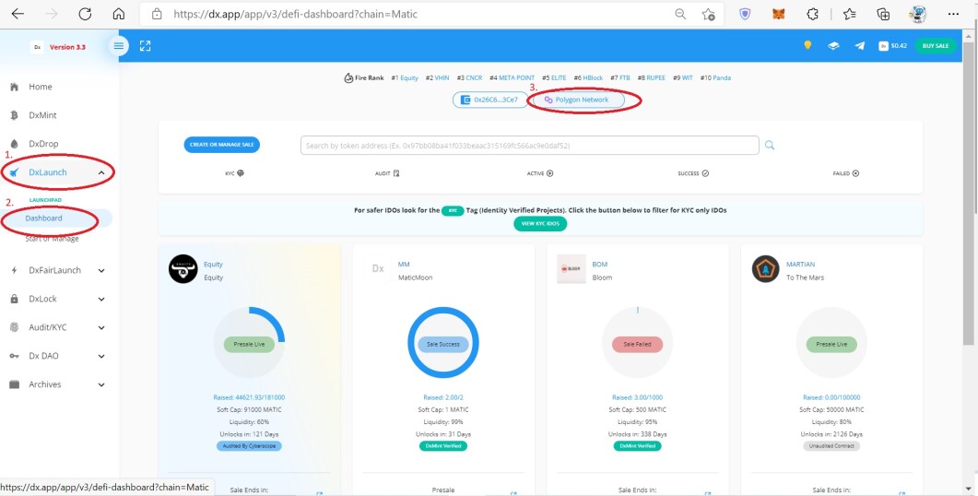Click the Unaudited Contract badge on MARTIAN
The width and height of the screenshot is (978, 496).
pyautogui.click(x=831, y=446)
